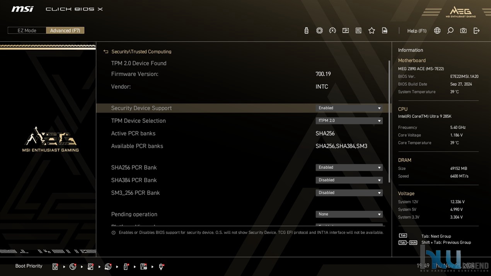Click Core Voltage value 1.186 V
Image resolution: width=491 pixels, height=276 pixels.
tap(456, 135)
